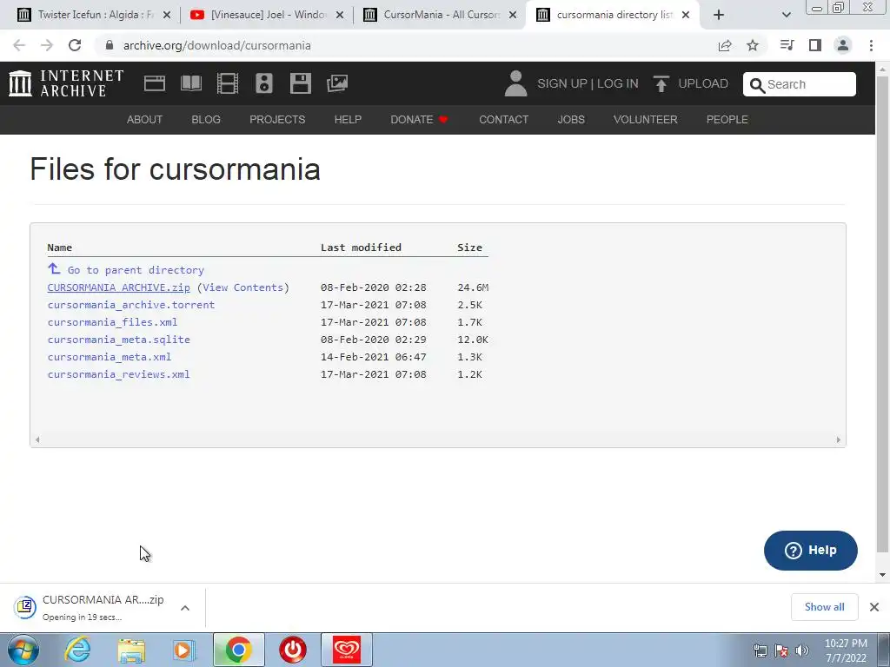Viewport: 890px width, 667px height.
Task: Click the LOG IN link
Action: [618, 84]
